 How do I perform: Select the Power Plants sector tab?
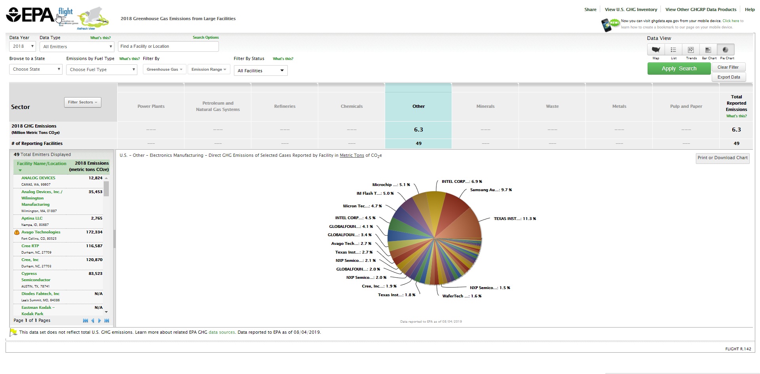(x=151, y=106)
